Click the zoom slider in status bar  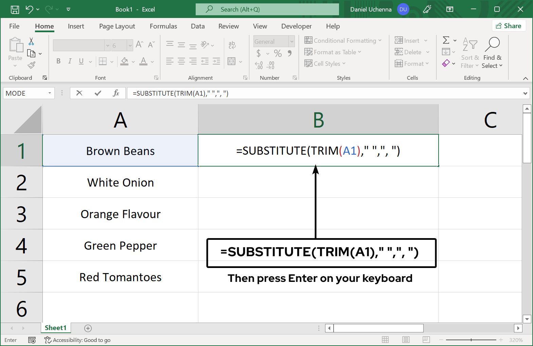[x=471, y=340]
